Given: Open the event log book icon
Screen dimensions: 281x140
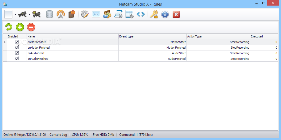Looking at the screenshot, I should (72, 14).
